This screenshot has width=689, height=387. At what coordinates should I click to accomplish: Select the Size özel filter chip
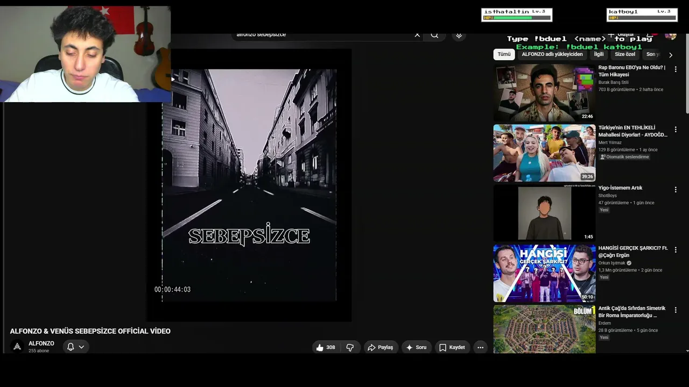pos(625,54)
